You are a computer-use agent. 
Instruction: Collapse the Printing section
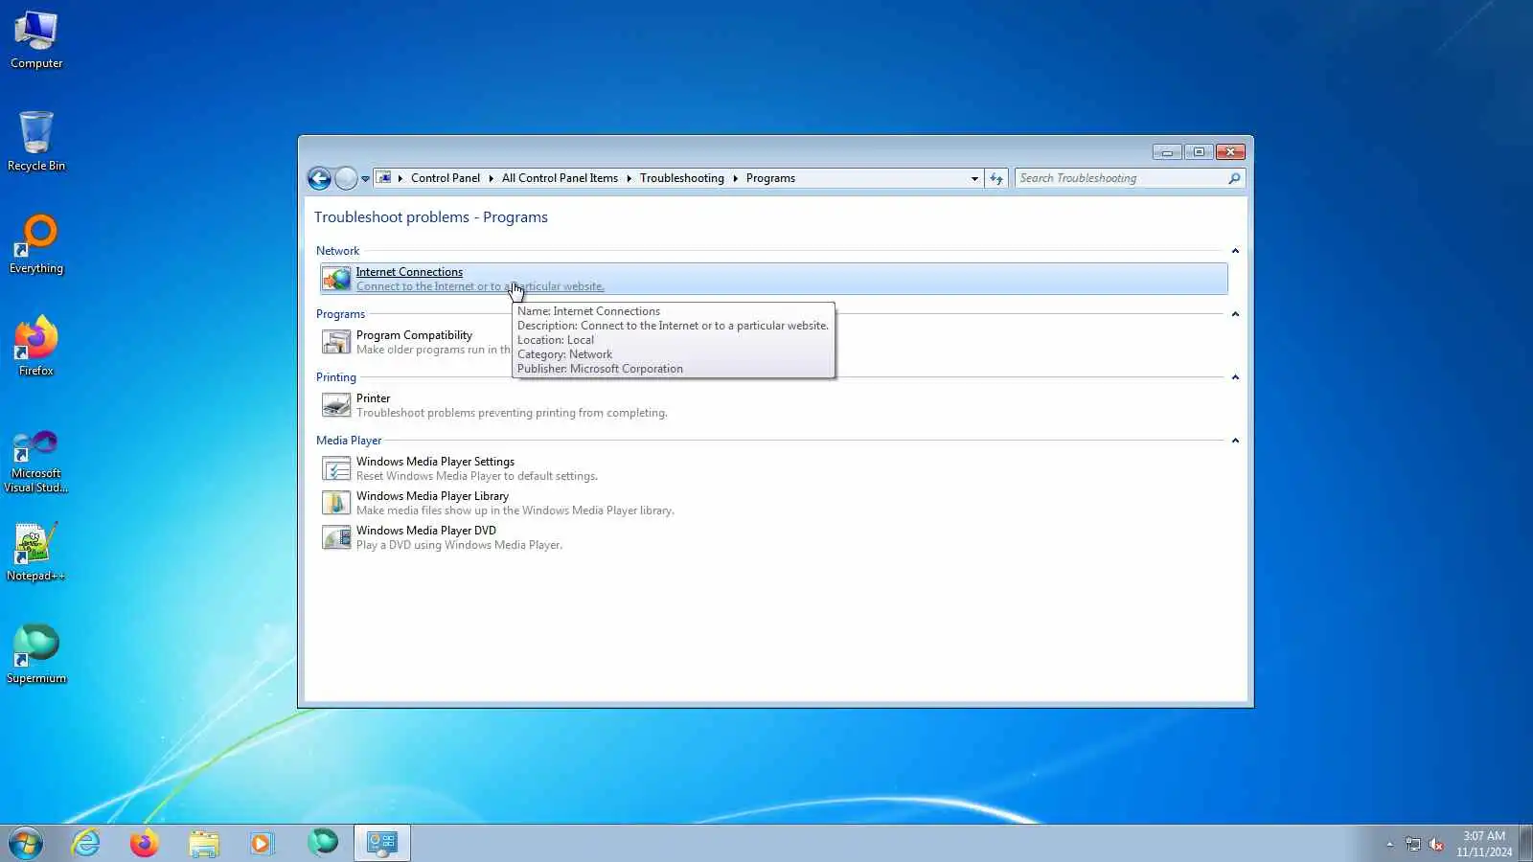pos(1235,377)
